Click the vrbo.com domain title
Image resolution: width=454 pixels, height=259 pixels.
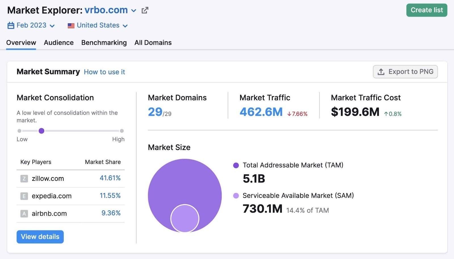[106, 10]
